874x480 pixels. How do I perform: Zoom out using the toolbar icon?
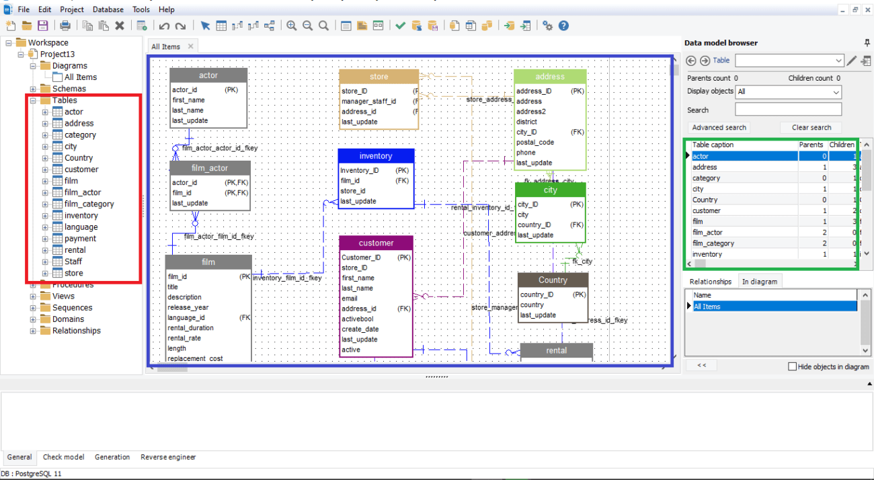(307, 26)
